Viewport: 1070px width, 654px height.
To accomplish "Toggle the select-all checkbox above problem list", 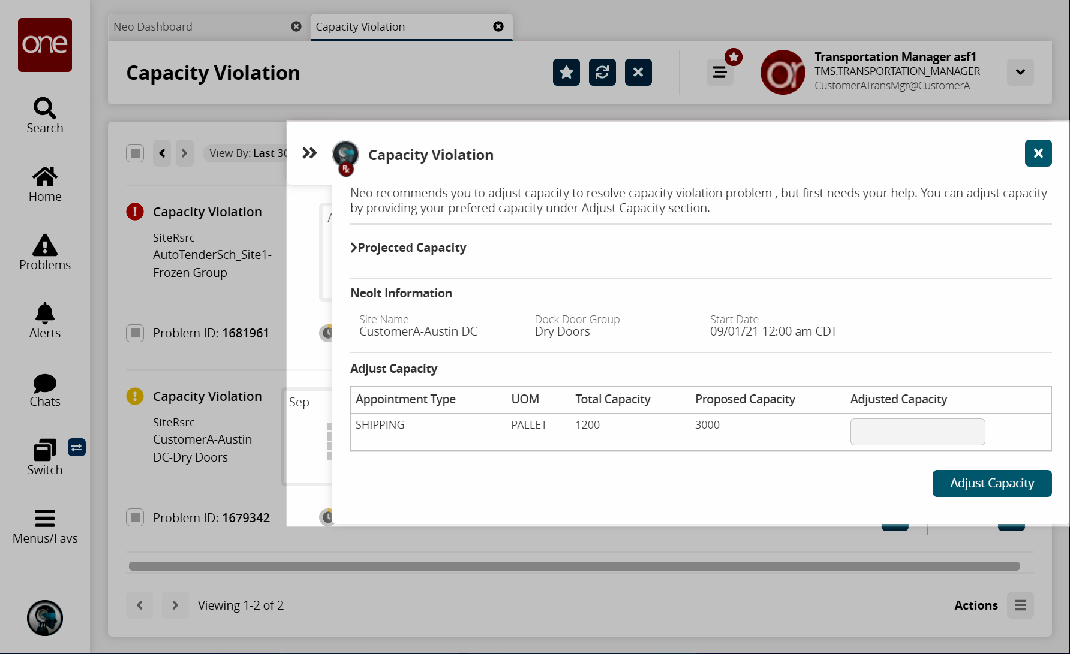I will tap(135, 153).
